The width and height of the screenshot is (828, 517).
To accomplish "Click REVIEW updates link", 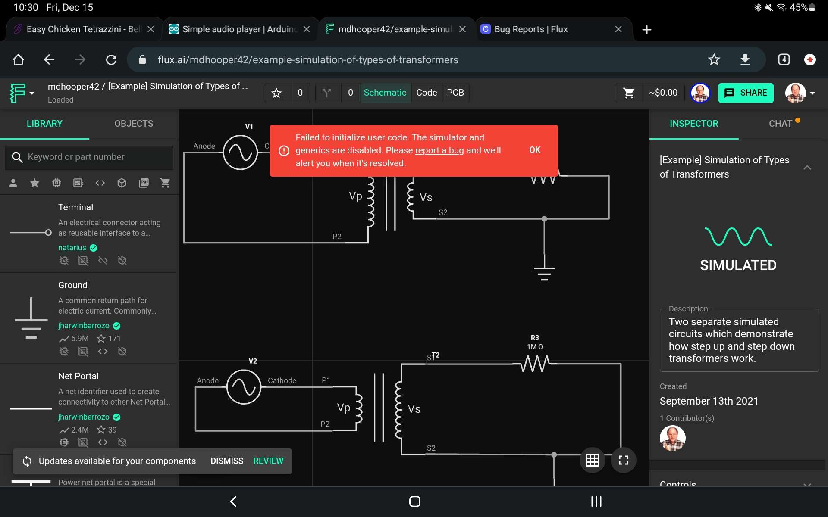I will [268, 461].
